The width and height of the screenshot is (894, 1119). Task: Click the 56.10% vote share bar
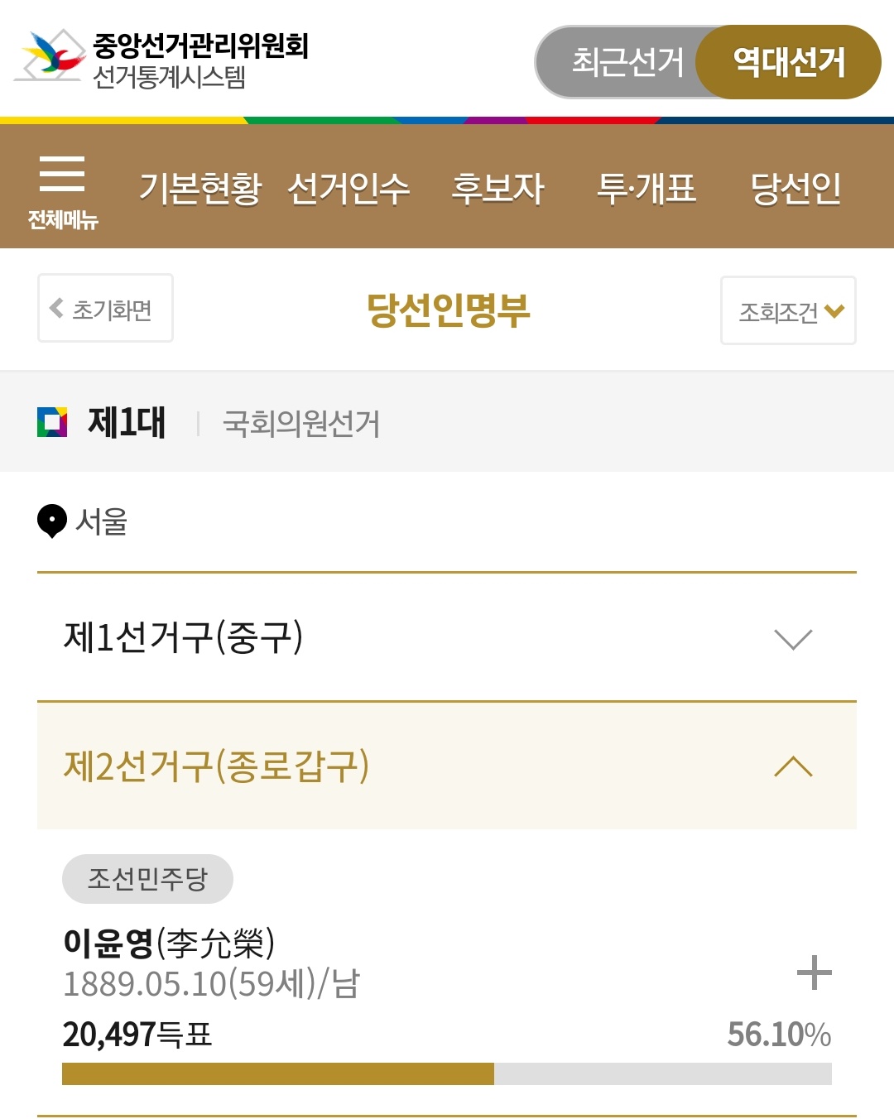pos(447,1073)
